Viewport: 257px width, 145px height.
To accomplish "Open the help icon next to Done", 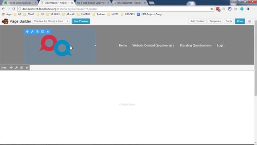I will pyautogui.click(x=249, y=21).
